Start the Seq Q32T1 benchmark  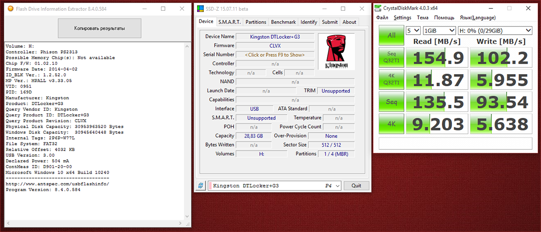(x=391, y=58)
